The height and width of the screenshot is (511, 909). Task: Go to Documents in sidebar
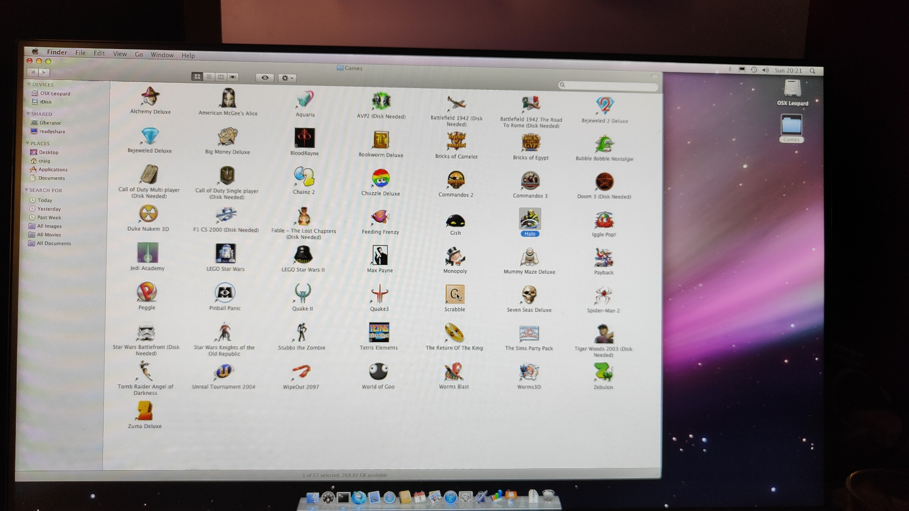(x=47, y=178)
